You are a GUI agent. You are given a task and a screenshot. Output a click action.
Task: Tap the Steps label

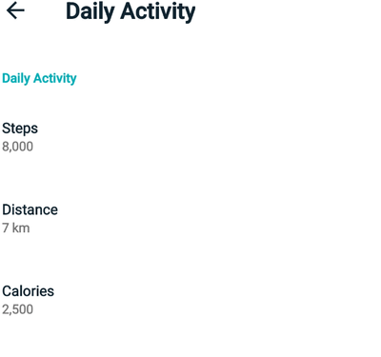[20, 129]
